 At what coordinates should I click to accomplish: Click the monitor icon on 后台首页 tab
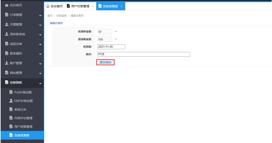tap(48, 6)
